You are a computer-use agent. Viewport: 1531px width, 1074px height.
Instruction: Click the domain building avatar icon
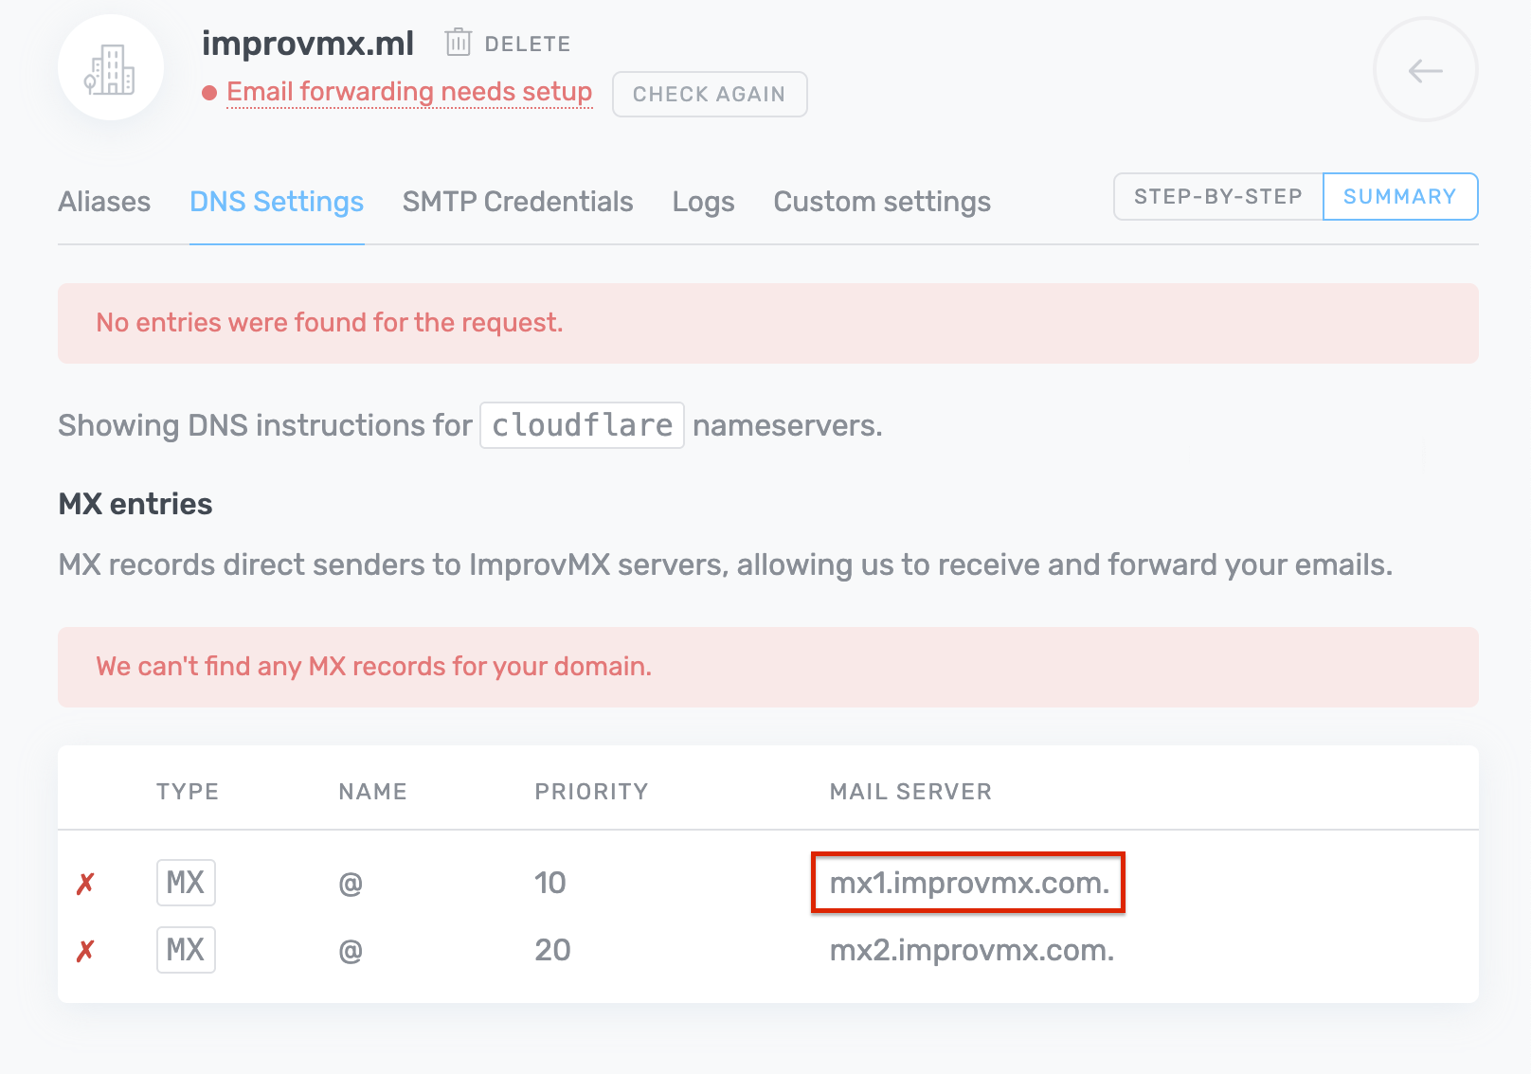110,68
